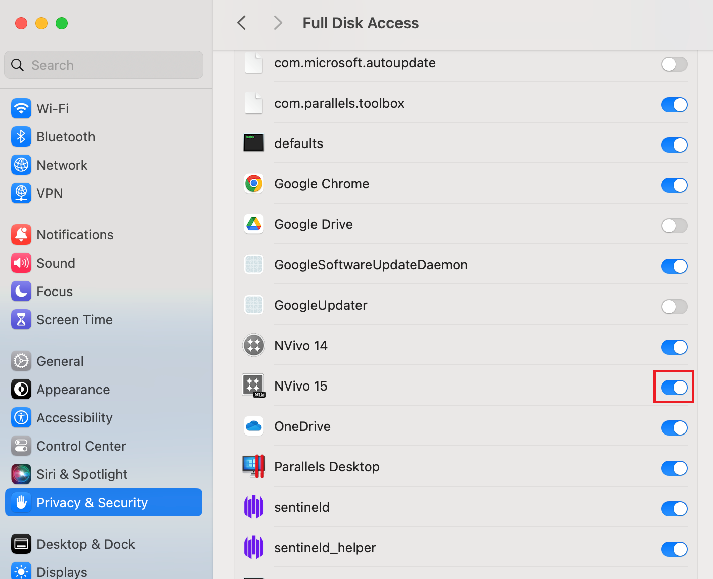Click the Search field

click(103, 65)
